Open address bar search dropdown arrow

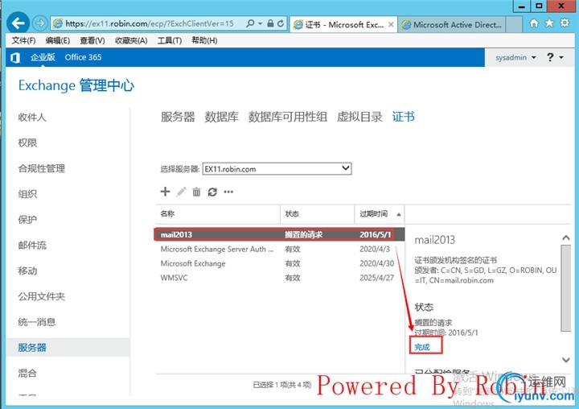(x=260, y=23)
